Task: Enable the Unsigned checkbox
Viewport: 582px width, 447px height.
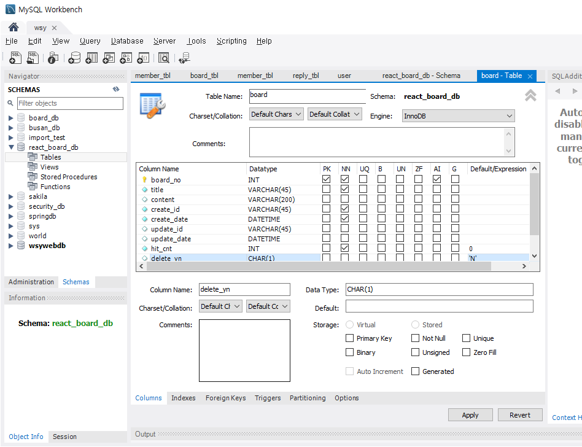Action: click(x=416, y=352)
